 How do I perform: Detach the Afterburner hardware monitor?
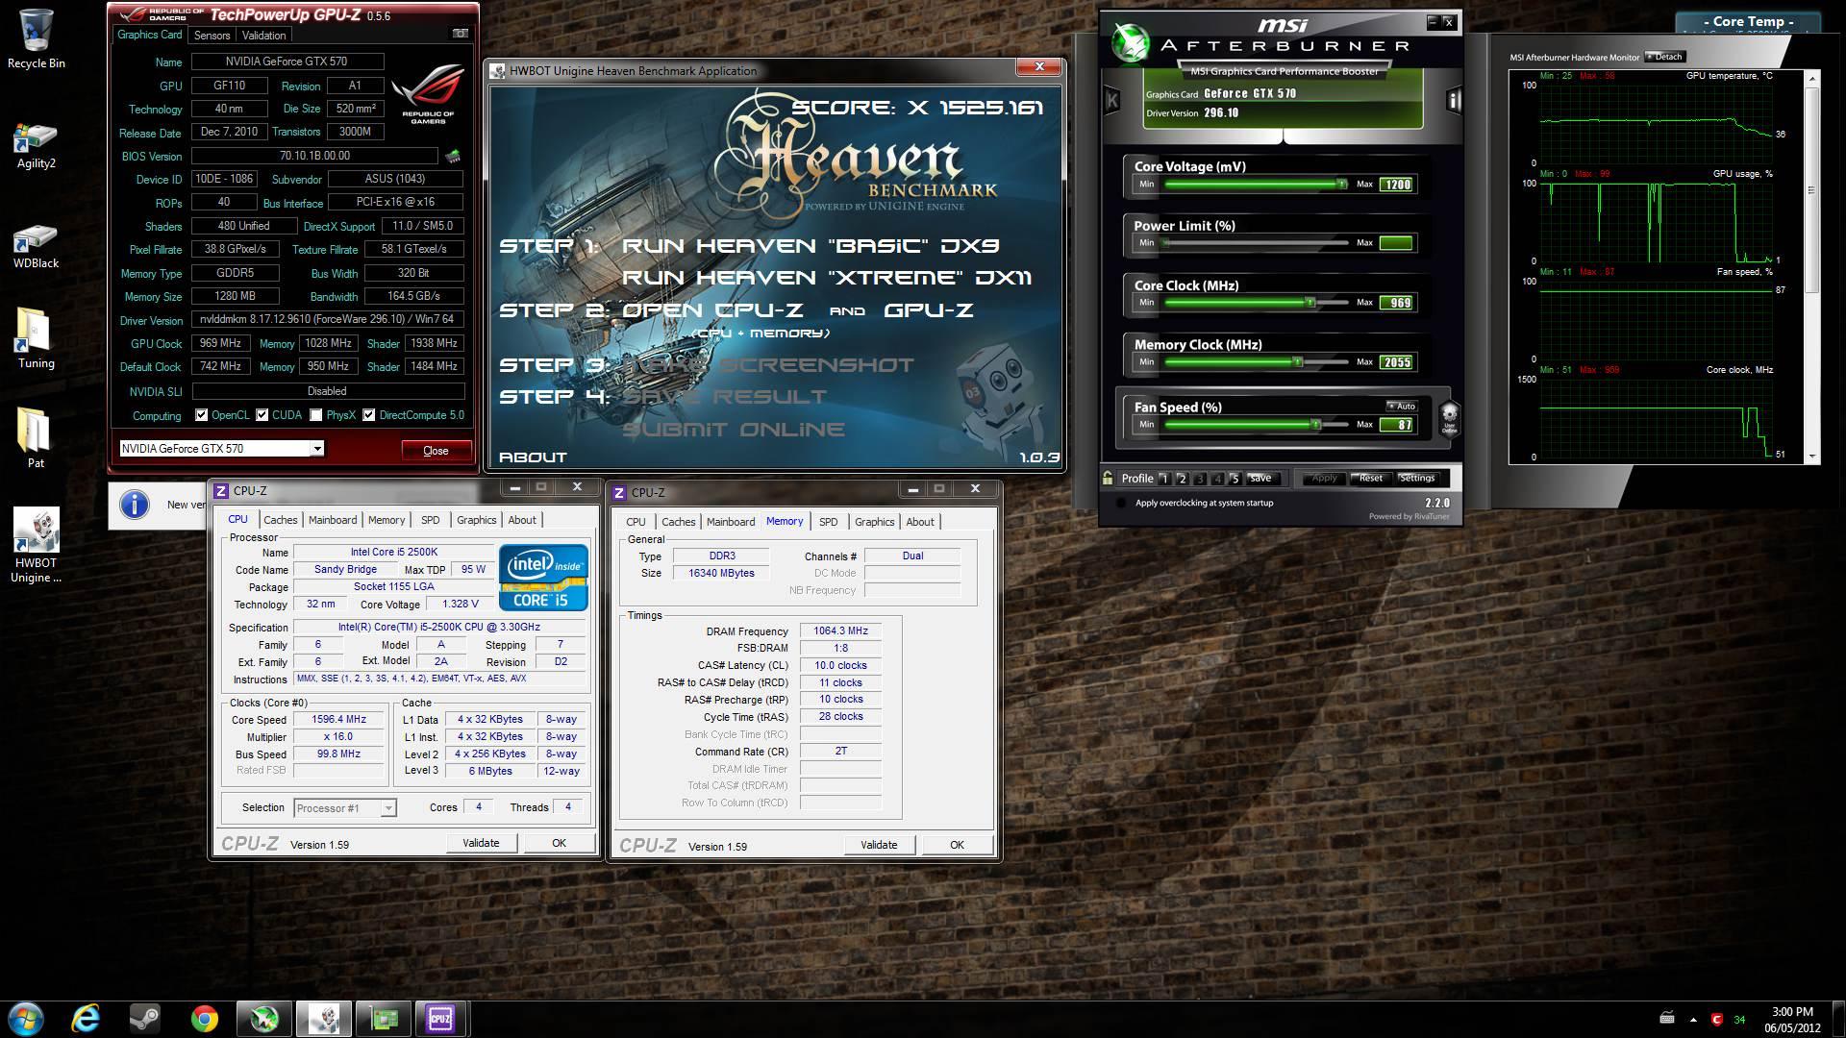1664,57
